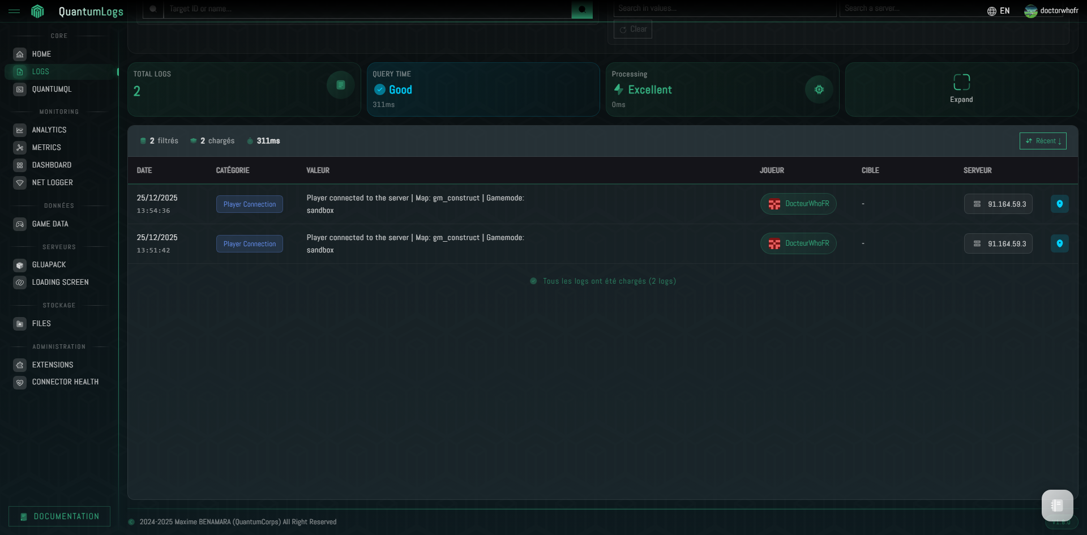
Task: Toggle the hamburger sidebar menu
Action: coord(14,11)
